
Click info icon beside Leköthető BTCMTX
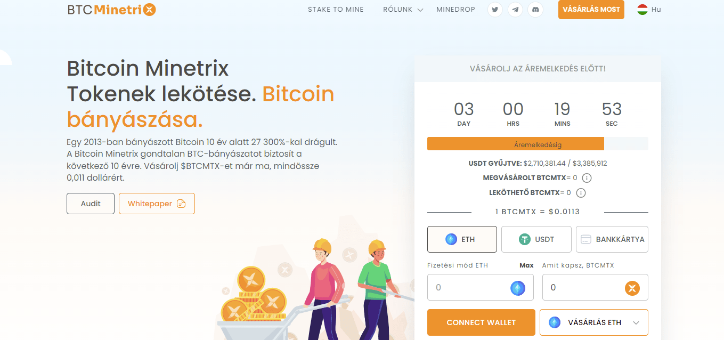(581, 193)
